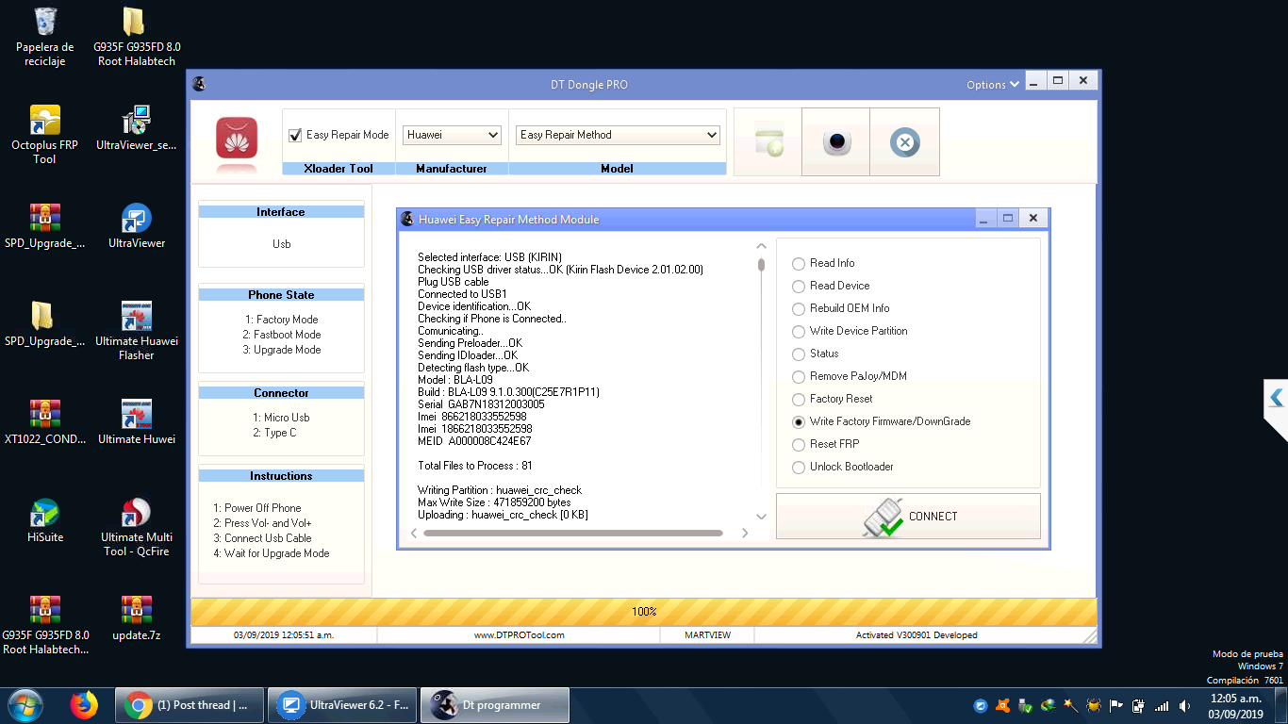Choose the Unlock Bootloader radio option
The image size is (1288, 724).
pyautogui.click(x=799, y=468)
